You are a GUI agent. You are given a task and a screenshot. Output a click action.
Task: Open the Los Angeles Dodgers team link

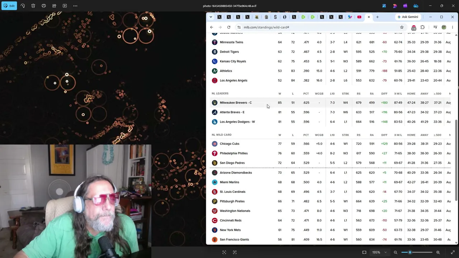pyautogui.click(x=237, y=122)
